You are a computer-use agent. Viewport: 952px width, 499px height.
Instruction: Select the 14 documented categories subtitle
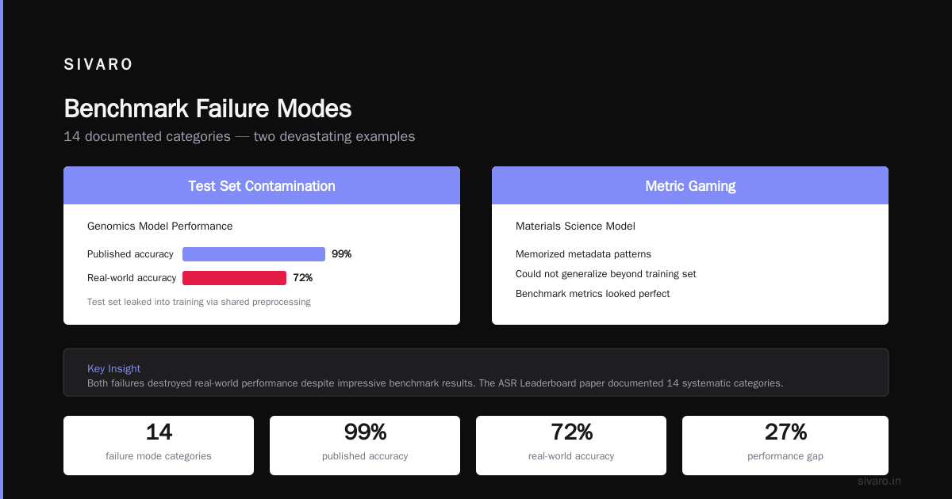coord(239,136)
